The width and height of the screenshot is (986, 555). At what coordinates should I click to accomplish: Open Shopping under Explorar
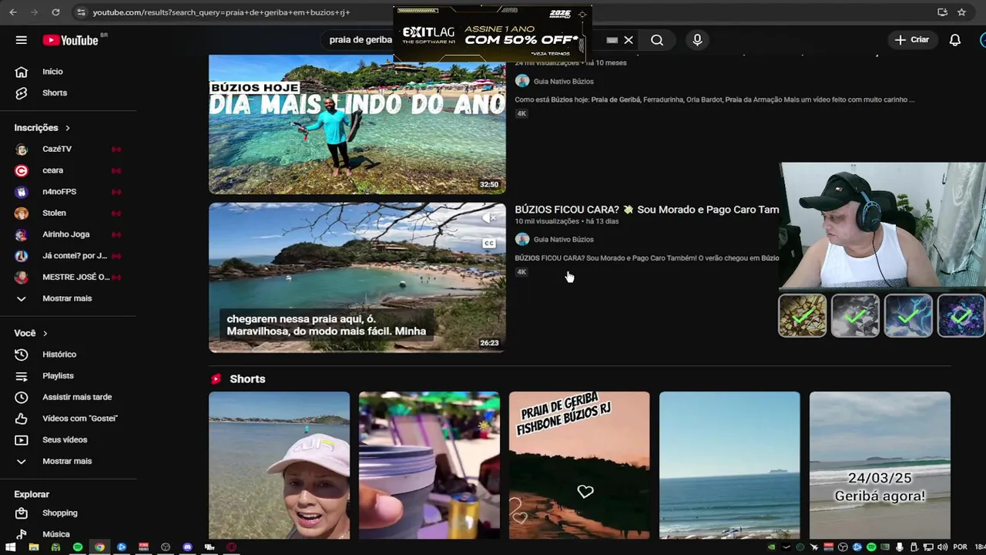click(59, 513)
